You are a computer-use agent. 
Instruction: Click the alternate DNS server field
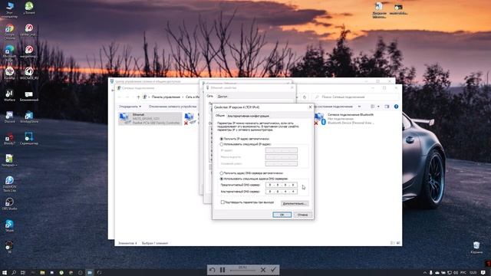pyautogui.click(x=282, y=191)
